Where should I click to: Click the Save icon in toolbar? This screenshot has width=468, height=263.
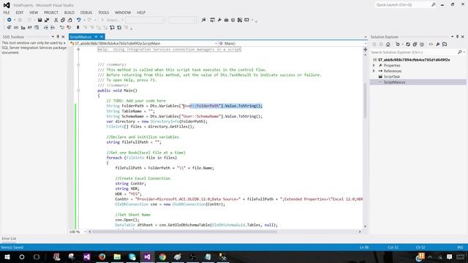coord(39,20)
